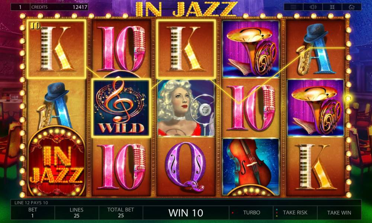This screenshot has width=372, height=223.
Task: Click the top-left piano K symbol
Action: click(x=56, y=49)
